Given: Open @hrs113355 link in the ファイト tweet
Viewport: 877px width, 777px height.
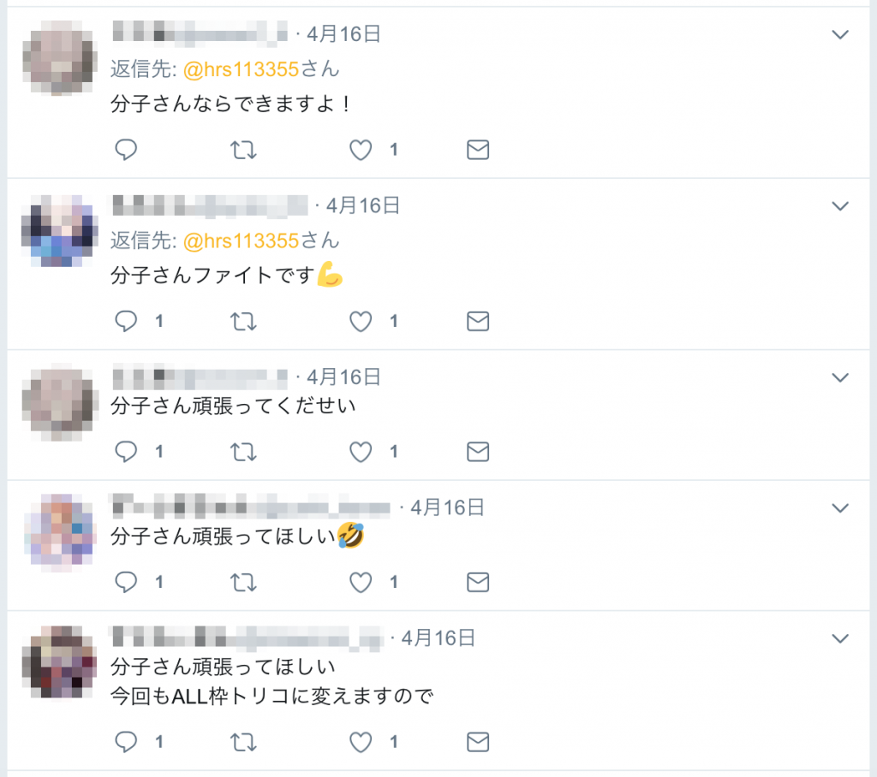Looking at the screenshot, I should click(241, 241).
